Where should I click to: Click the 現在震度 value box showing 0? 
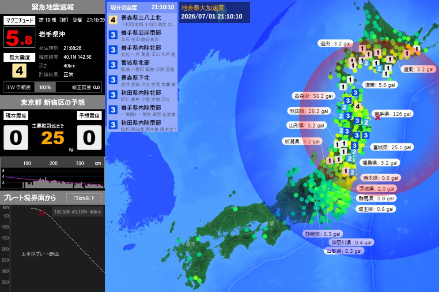click(x=16, y=138)
